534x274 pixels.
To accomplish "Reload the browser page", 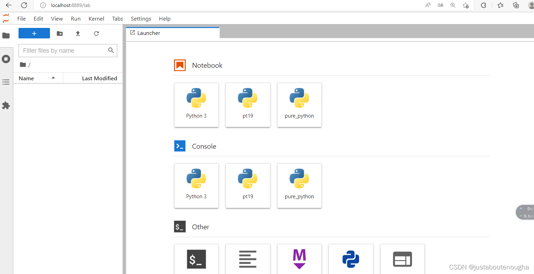I will (x=24, y=5).
